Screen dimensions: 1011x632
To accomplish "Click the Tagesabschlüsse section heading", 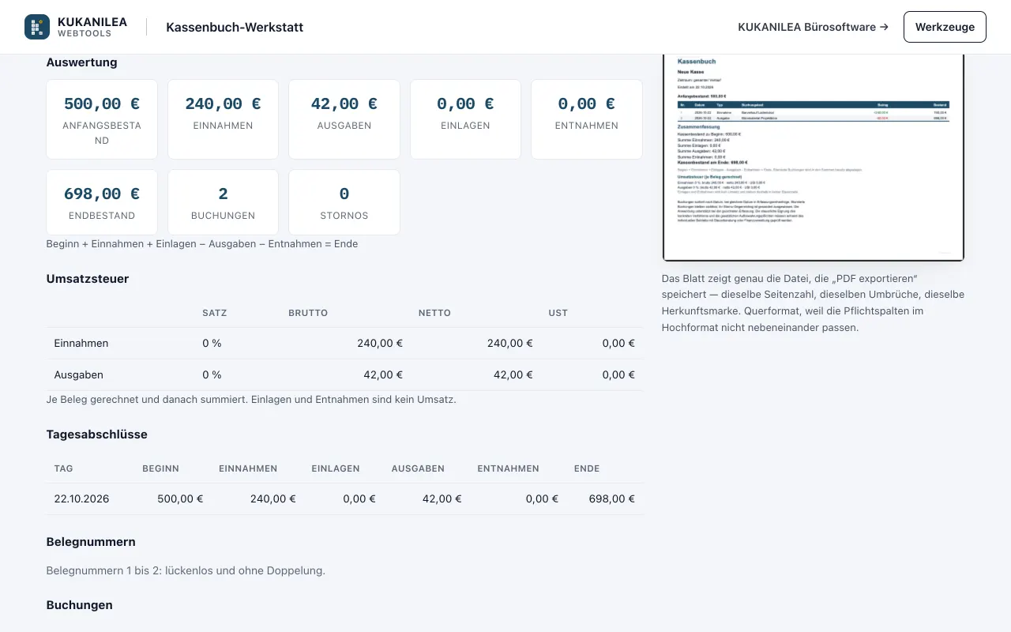I will [x=97, y=434].
